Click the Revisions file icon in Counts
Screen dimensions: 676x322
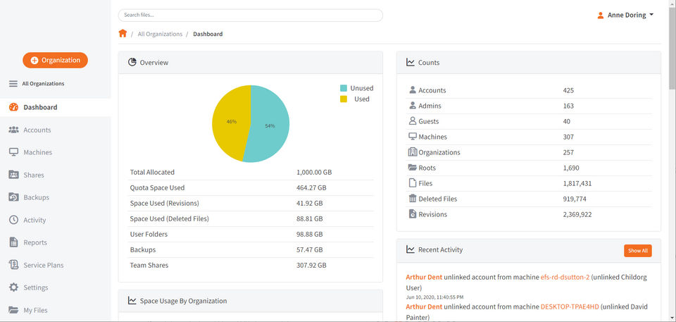click(413, 214)
